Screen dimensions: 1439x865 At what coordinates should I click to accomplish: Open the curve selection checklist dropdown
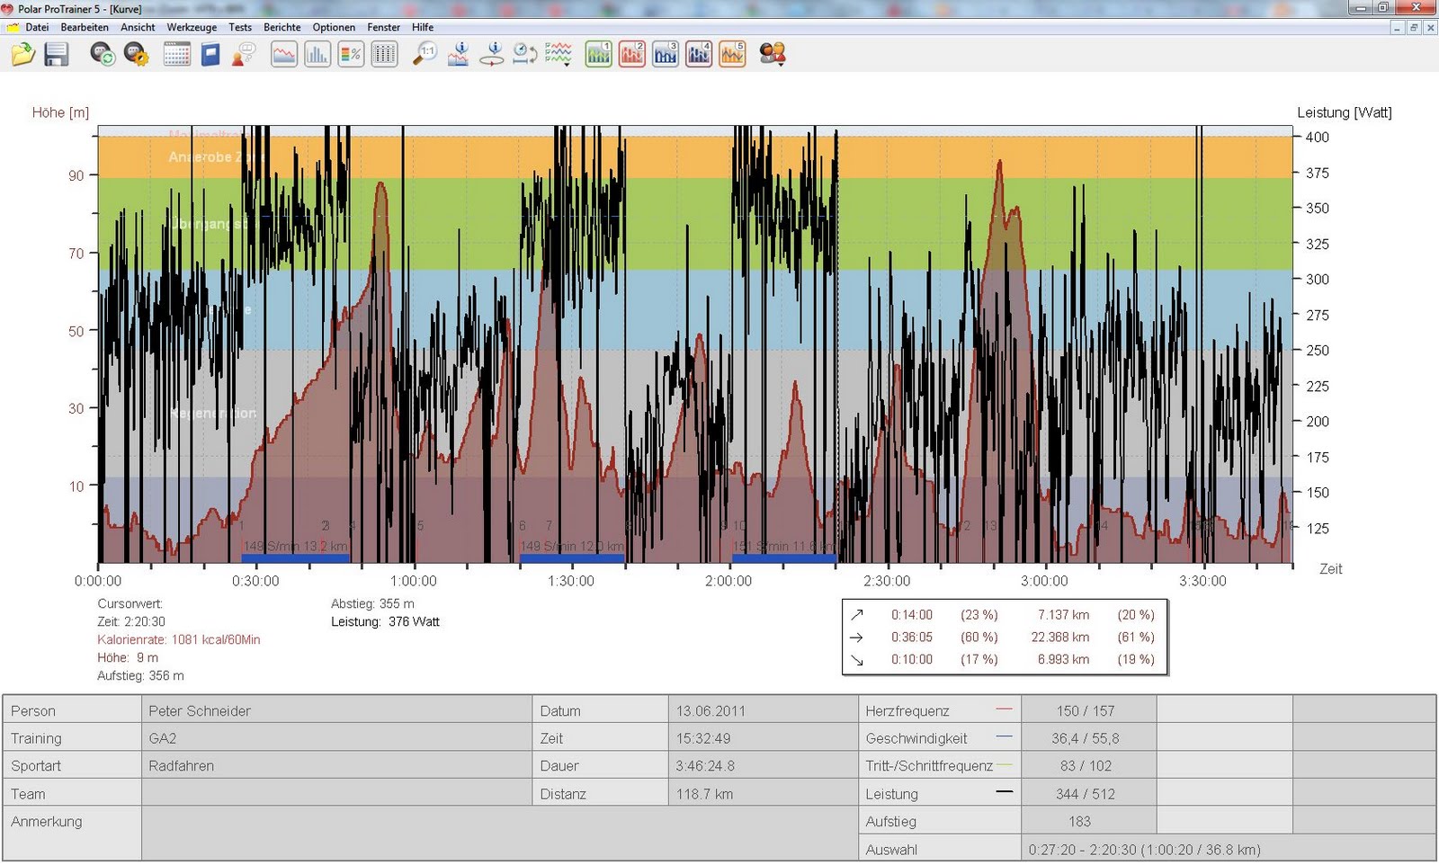click(559, 55)
